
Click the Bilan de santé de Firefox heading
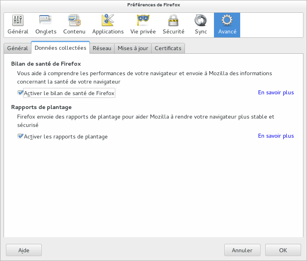coord(46,64)
